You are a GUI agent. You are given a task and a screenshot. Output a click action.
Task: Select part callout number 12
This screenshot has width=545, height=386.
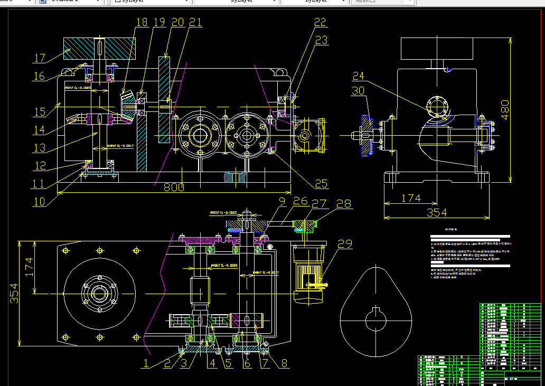coord(40,166)
